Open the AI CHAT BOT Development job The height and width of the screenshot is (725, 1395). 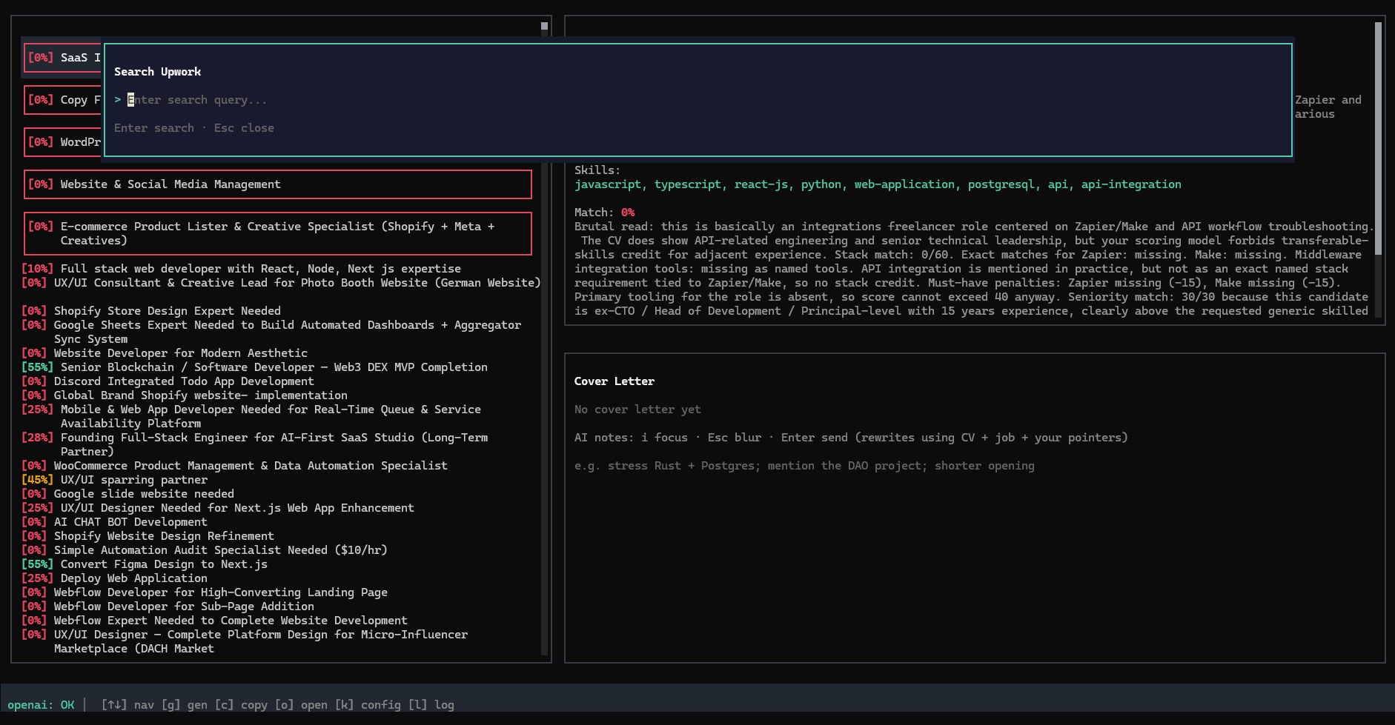130,522
